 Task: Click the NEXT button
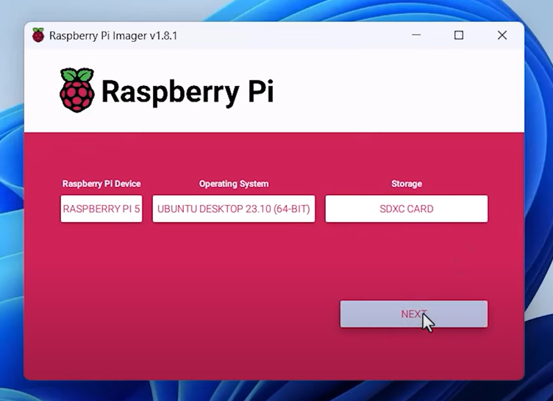[414, 314]
